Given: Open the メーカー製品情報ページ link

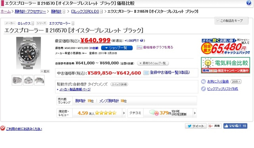Looking at the screenshot, I should click(x=75, y=89).
